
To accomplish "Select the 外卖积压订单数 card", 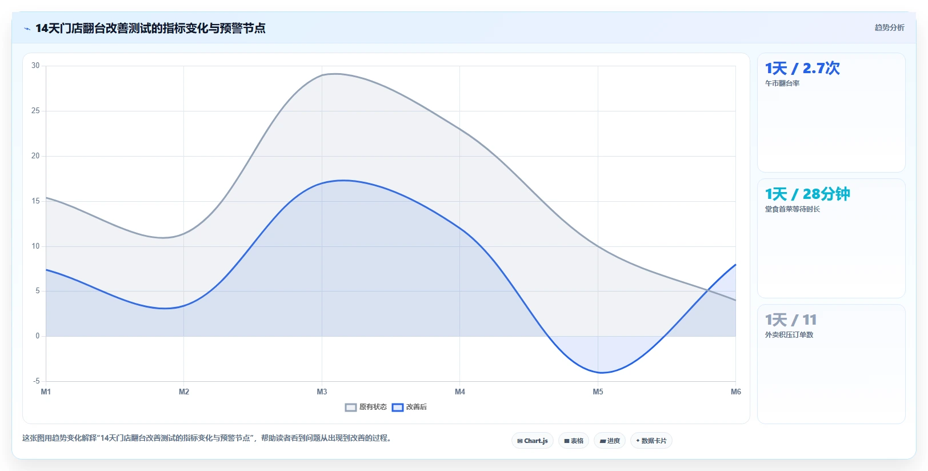I will coord(831,364).
